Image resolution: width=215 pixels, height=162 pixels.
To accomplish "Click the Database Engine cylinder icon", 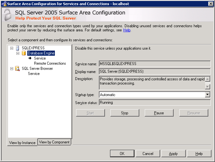I will pos(23,53).
